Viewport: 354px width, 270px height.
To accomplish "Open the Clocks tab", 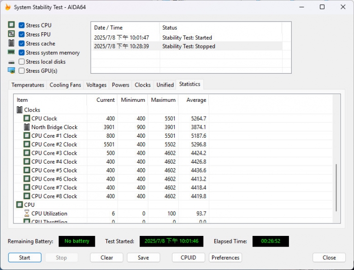I will (x=143, y=85).
